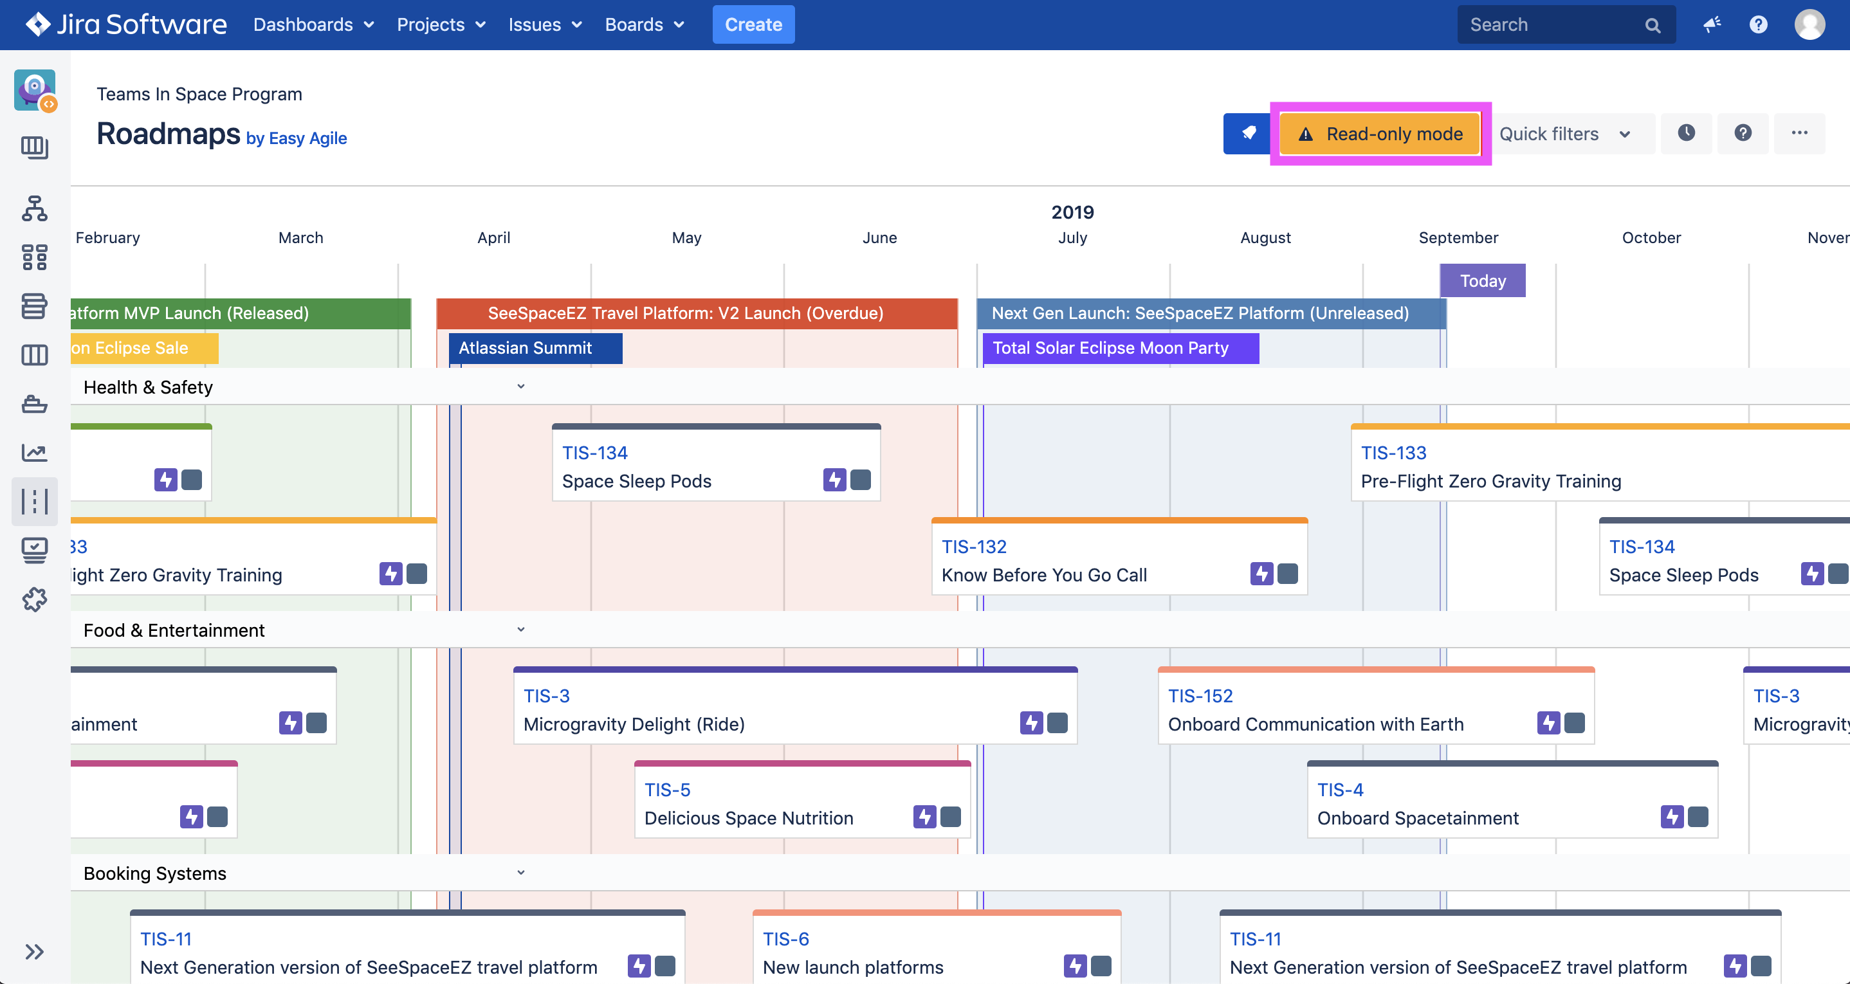The height and width of the screenshot is (984, 1850).
Task: Collapse the Food & Entertainment swimlane
Action: (522, 629)
